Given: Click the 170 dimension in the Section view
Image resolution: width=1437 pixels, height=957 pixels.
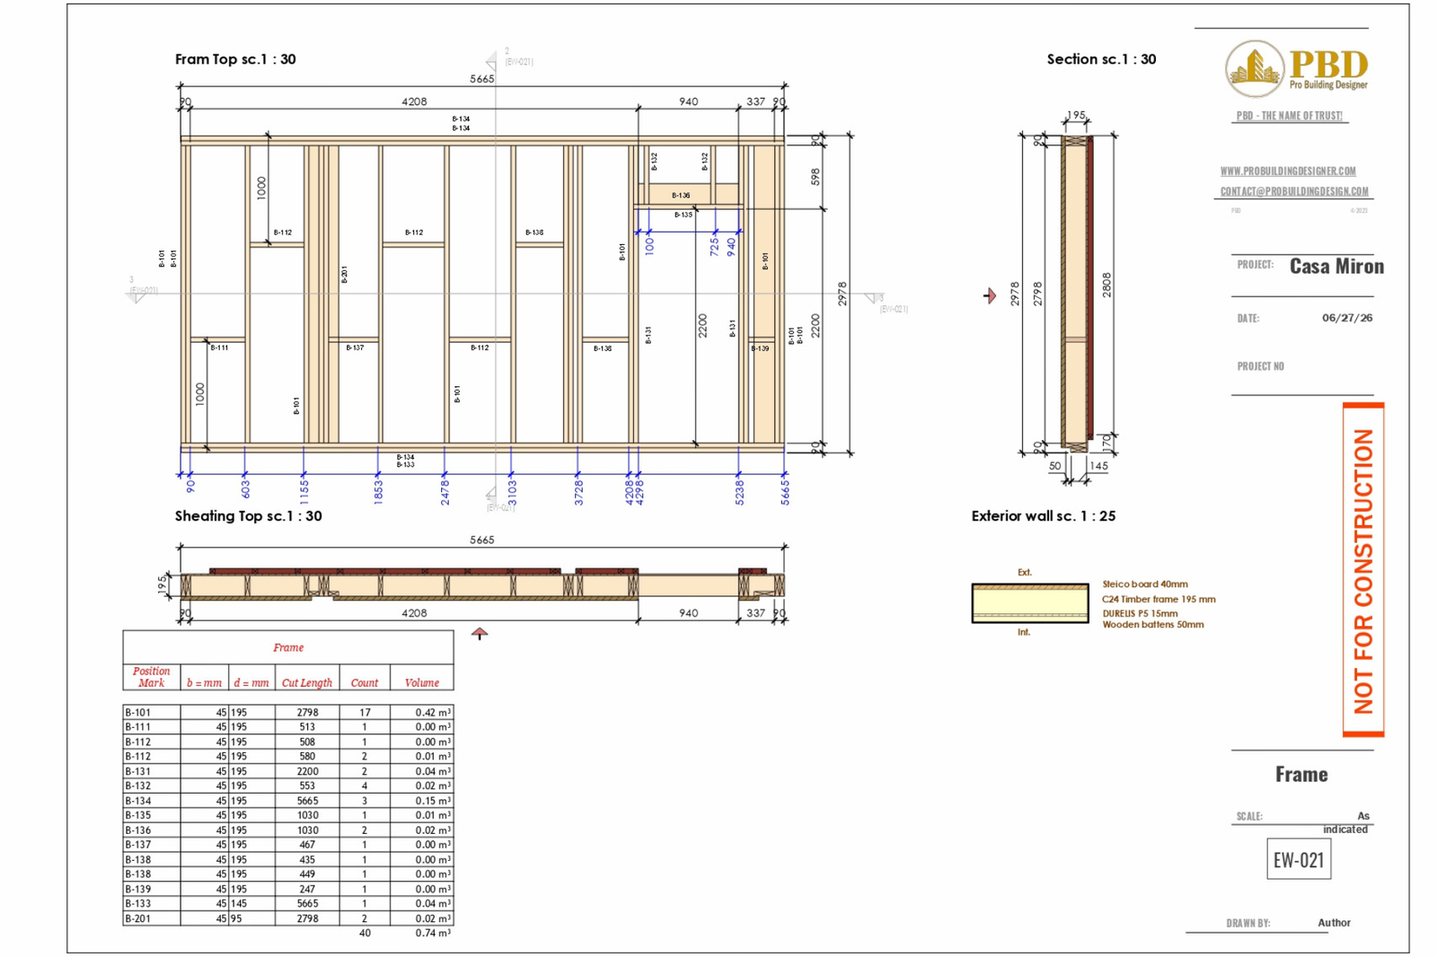Looking at the screenshot, I should [1106, 442].
